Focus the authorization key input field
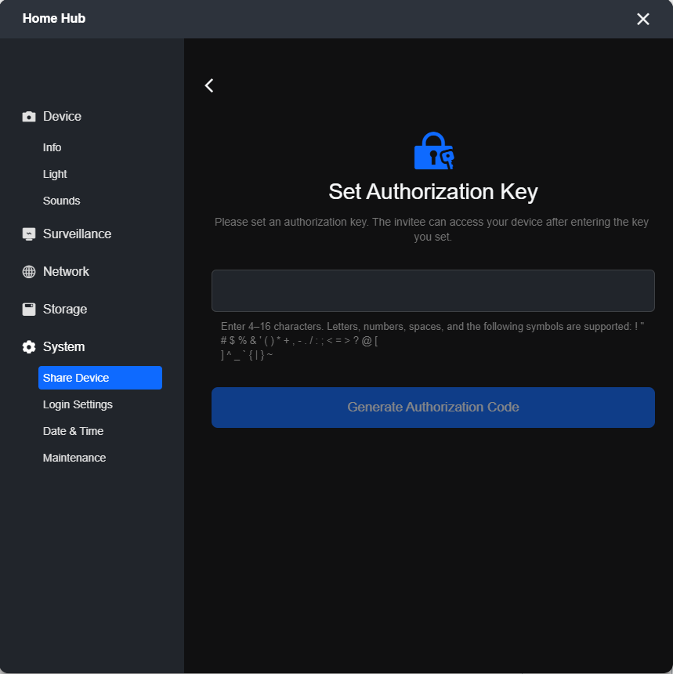This screenshot has height=674, width=673. 433,291
